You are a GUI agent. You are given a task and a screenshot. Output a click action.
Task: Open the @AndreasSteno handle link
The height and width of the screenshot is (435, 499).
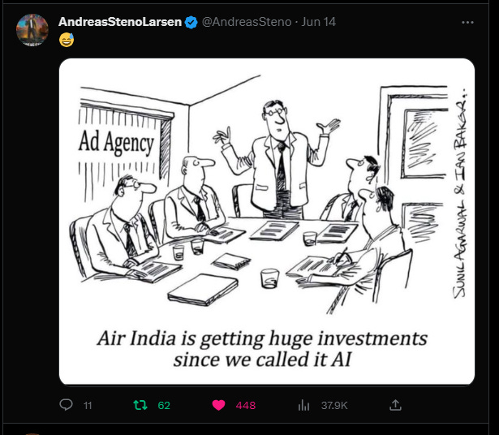[x=247, y=22]
